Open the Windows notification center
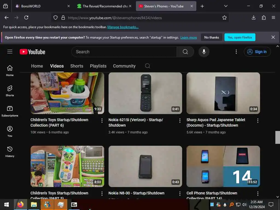 point(271,205)
